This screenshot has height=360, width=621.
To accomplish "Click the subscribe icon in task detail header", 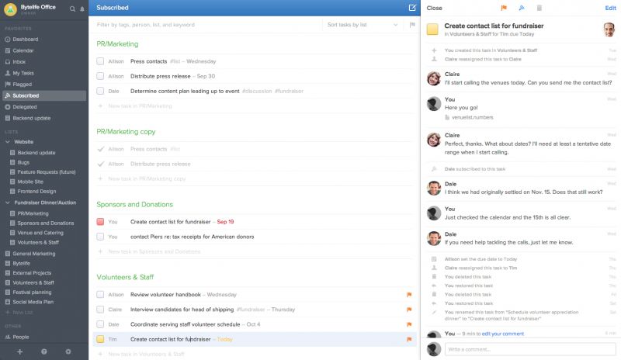I will pos(522,8).
